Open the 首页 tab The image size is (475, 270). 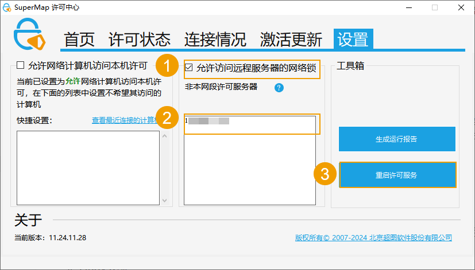click(79, 40)
